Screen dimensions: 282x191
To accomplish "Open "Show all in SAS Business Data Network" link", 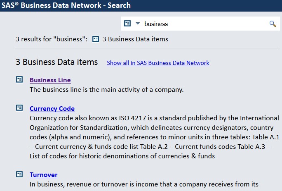I will click(x=158, y=63).
